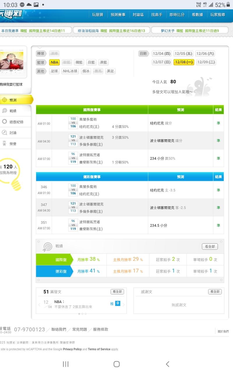Go to previous post with left chevron
This screenshot has height=373, width=233.
click(x=39, y=305)
